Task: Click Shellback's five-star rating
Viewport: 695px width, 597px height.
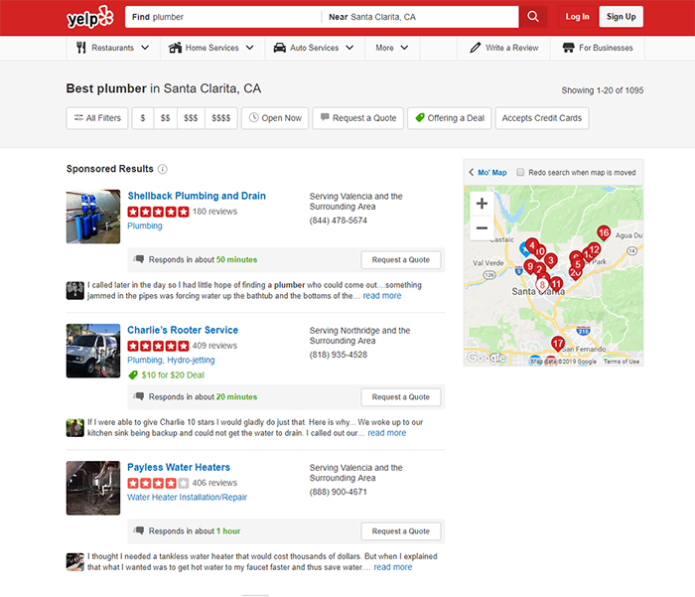Action: [x=158, y=212]
